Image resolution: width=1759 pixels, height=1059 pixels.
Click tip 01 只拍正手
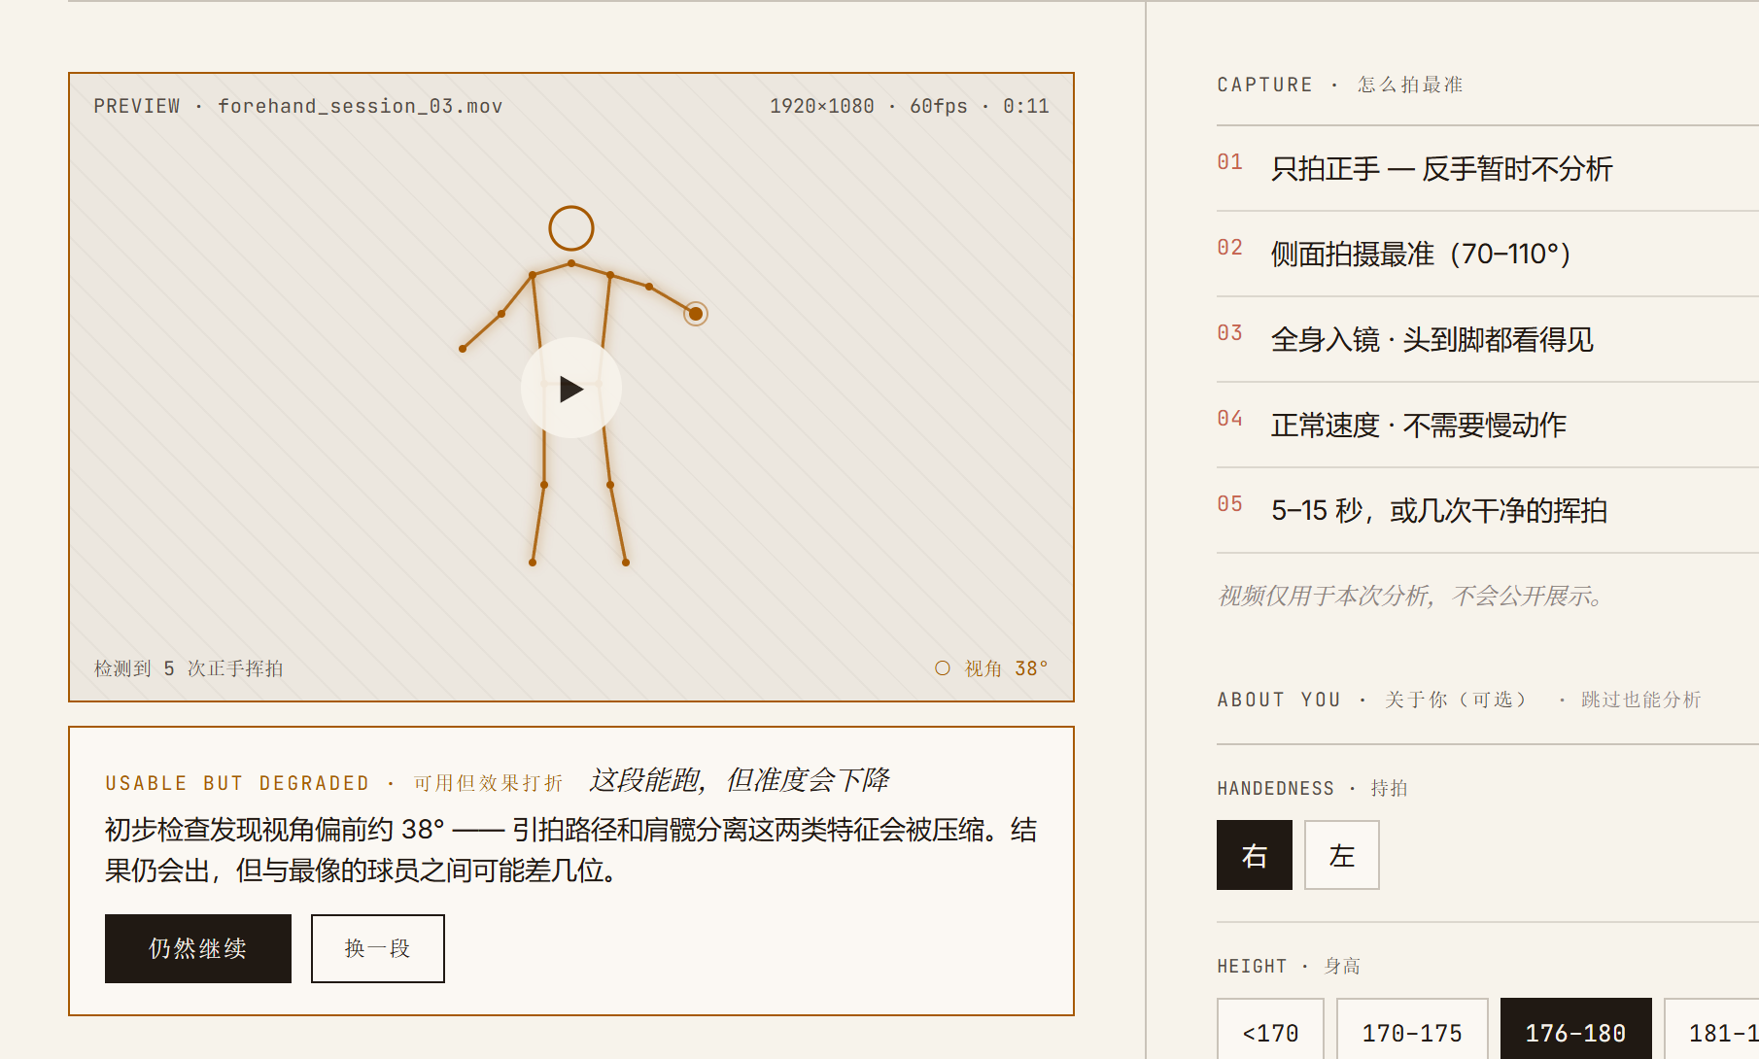(x=1488, y=169)
